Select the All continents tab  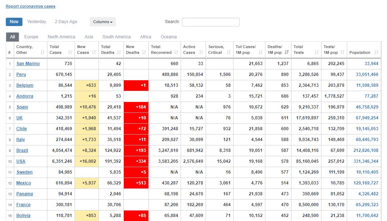point(13,37)
